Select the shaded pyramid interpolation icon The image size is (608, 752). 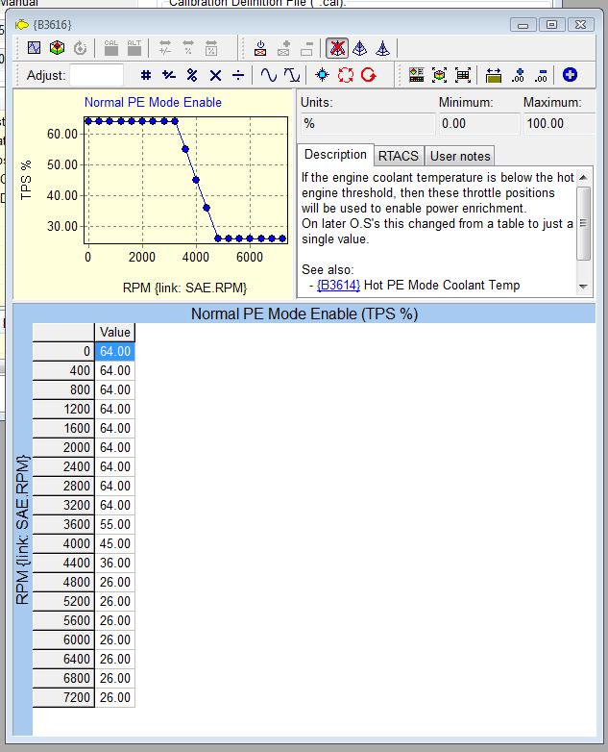(360, 48)
